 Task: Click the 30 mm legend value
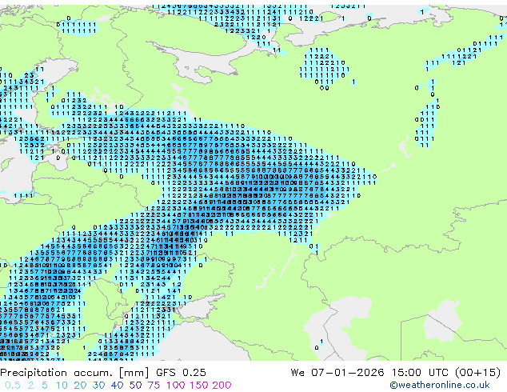(x=98, y=386)
